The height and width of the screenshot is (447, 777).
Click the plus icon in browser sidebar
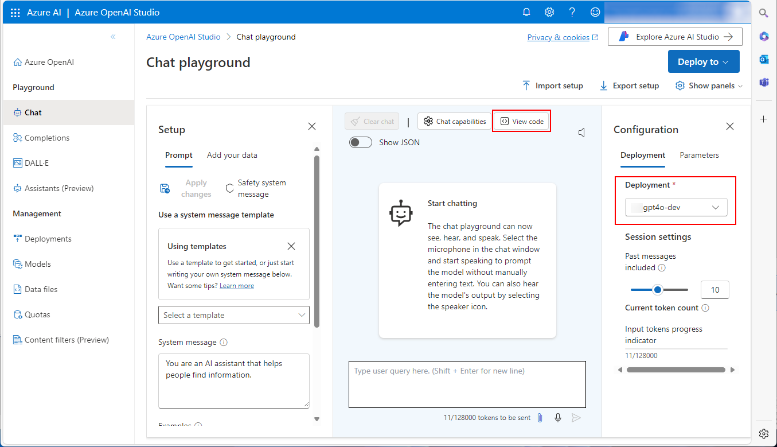764,119
